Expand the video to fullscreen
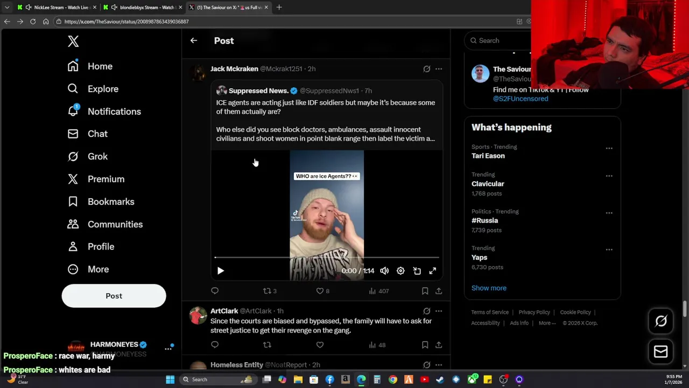This screenshot has width=689, height=388. tap(433, 271)
